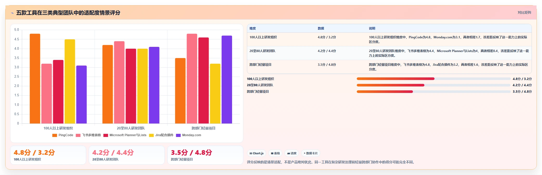The image size is (542, 175).
Task: Toggle the Monday.com legend item
Action: [x=188, y=135]
